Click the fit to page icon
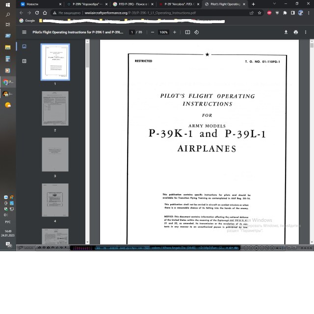314x314 pixels. pyautogui.click(x=187, y=32)
